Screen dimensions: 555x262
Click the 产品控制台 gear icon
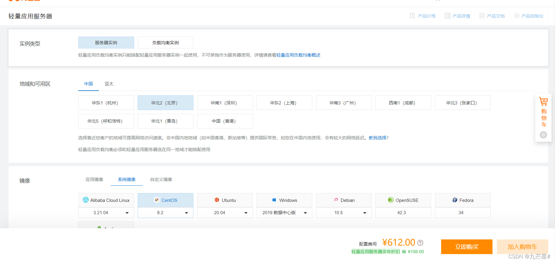point(517,16)
